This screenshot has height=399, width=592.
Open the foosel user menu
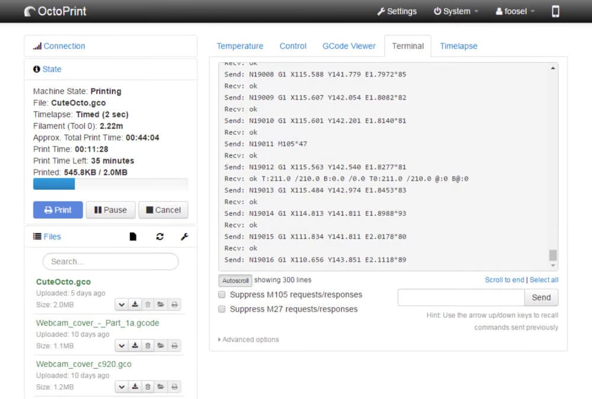(x=515, y=11)
